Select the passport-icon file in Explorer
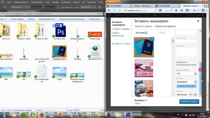Viewport: 210px width, 118px height. pos(59,52)
